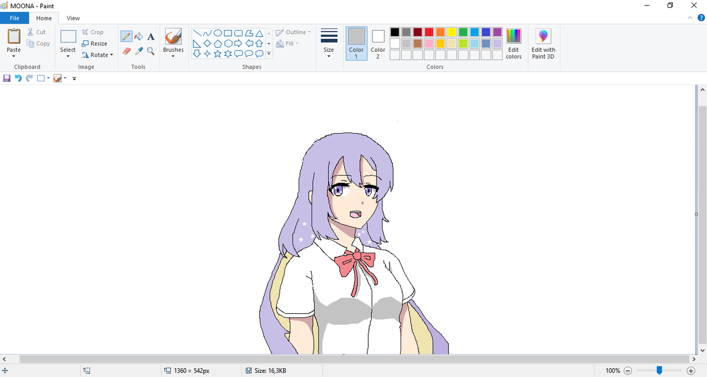Choose the Right arrow shape

pyautogui.click(x=238, y=44)
